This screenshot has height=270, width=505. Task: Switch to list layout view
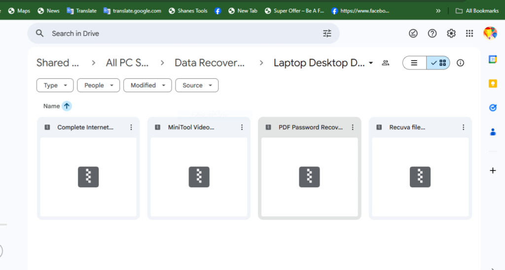[x=415, y=63]
